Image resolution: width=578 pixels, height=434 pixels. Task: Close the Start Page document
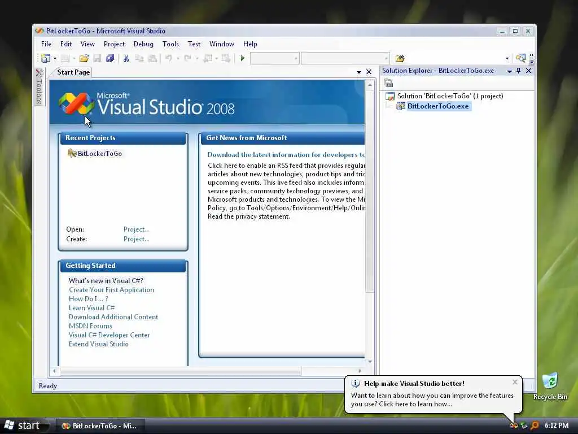(x=369, y=72)
